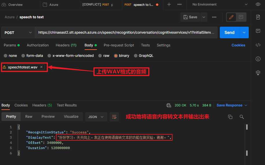This screenshot has height=165, width=265.
Task: Click Azure in the breadcrumb
Action: pyautogui.click(x=10, y=17)
